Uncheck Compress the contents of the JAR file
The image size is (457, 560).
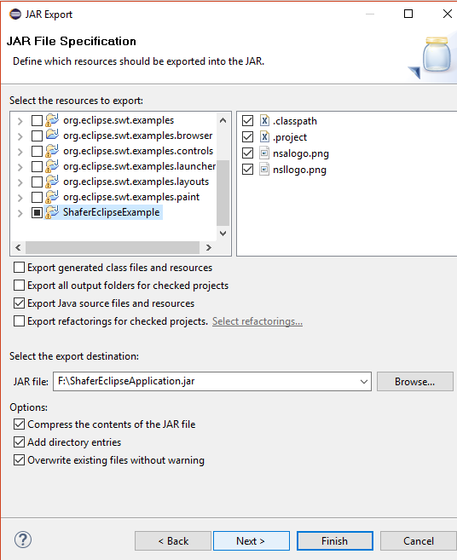[19, 424]
